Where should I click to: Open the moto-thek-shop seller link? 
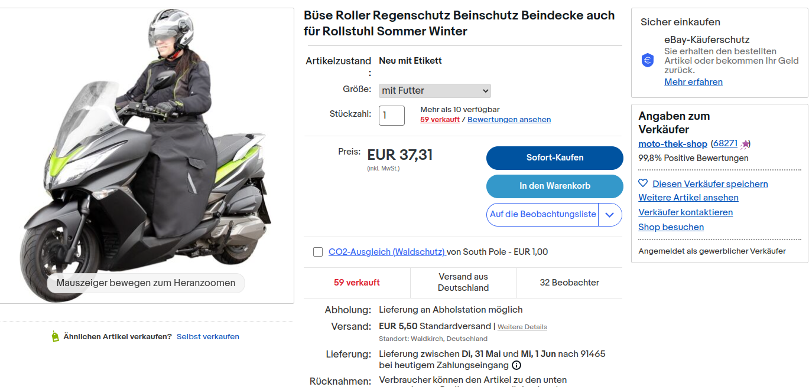point(672,144)
